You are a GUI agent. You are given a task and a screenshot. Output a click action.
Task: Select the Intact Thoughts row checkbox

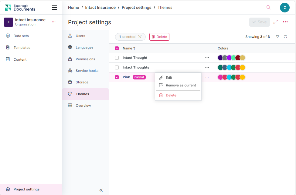[x=117, y=67]
